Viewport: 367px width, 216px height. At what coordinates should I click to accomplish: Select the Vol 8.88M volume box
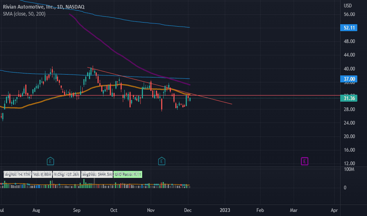pyautogui.click(x=42, y=174)
